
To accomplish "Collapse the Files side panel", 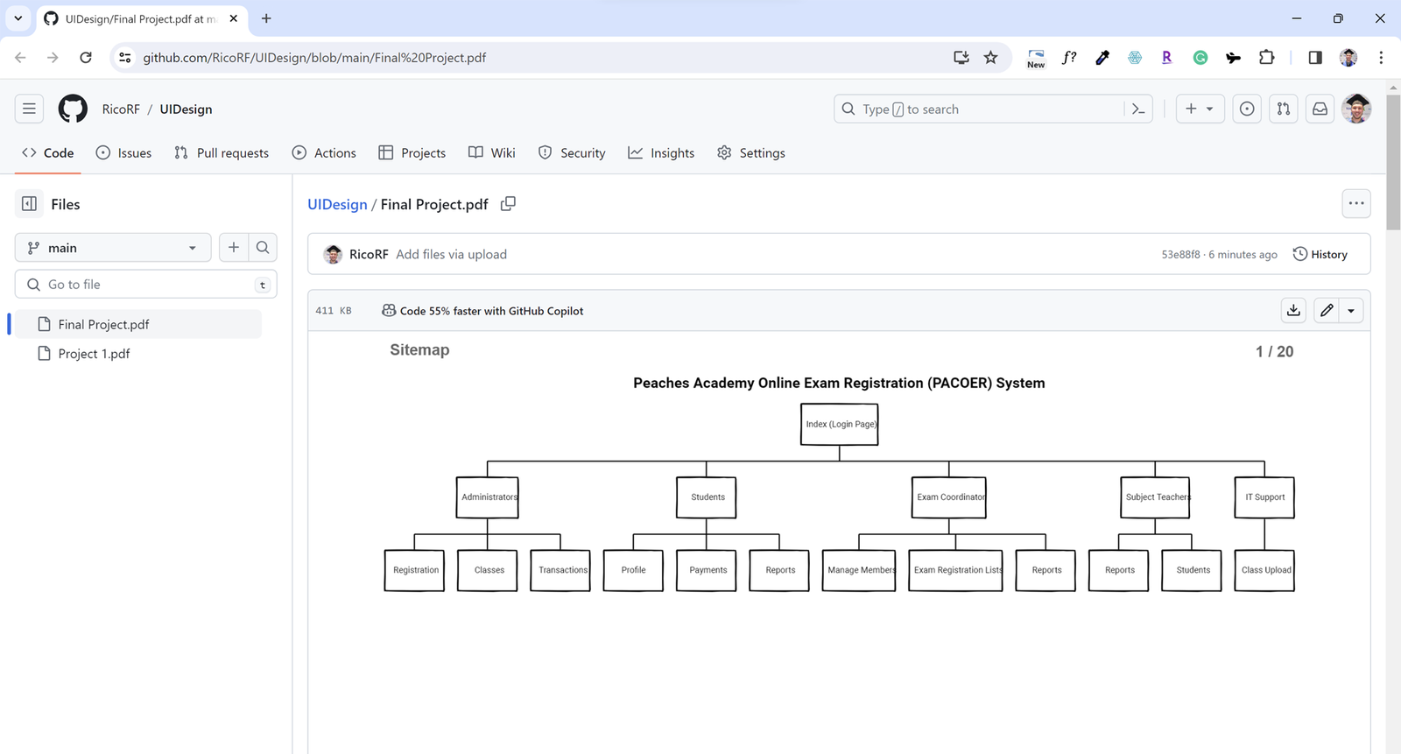I will pos(29,204).
